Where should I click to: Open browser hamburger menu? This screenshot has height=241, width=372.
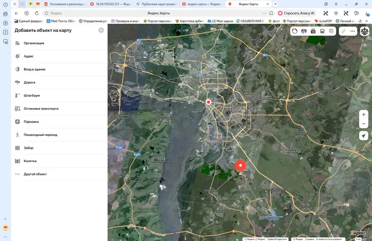tap(336, 4)
